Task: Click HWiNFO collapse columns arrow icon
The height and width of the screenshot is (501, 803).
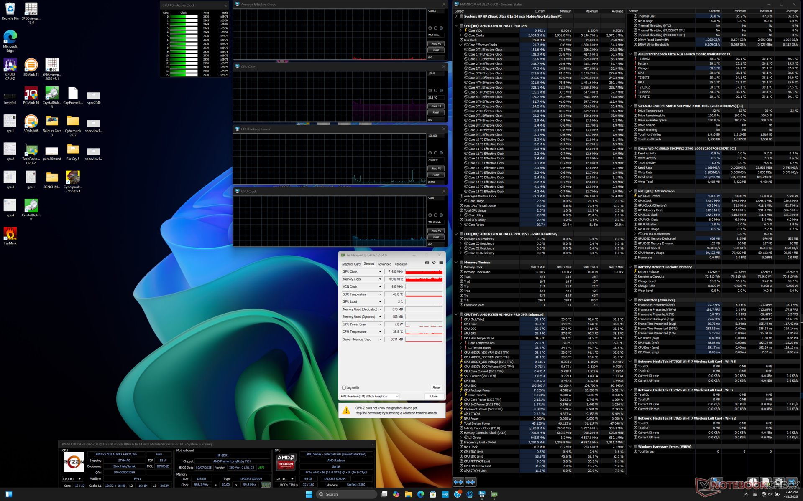Action: tap(471, 482)
